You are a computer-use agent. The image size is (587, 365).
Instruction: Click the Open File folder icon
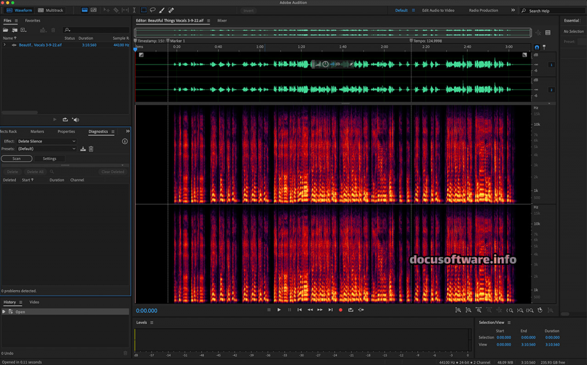click(6, 30)
